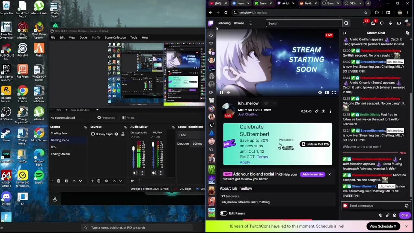Move scene up in OBS Scenes panel

(x=74, y=181)
